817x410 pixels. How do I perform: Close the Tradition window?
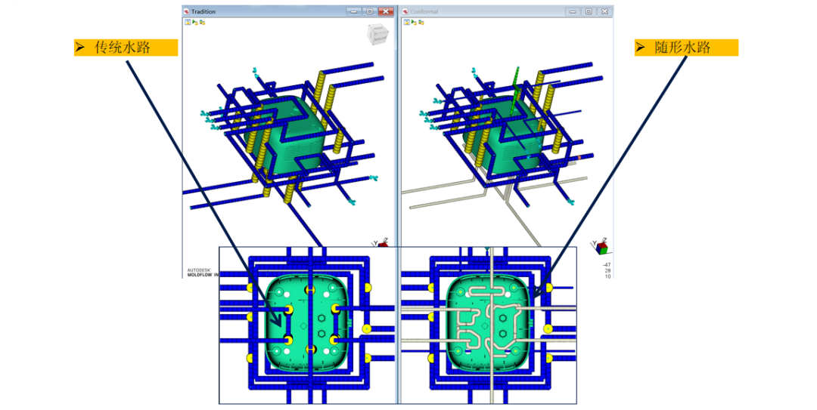pyautogui.click(x=386, y=11)
